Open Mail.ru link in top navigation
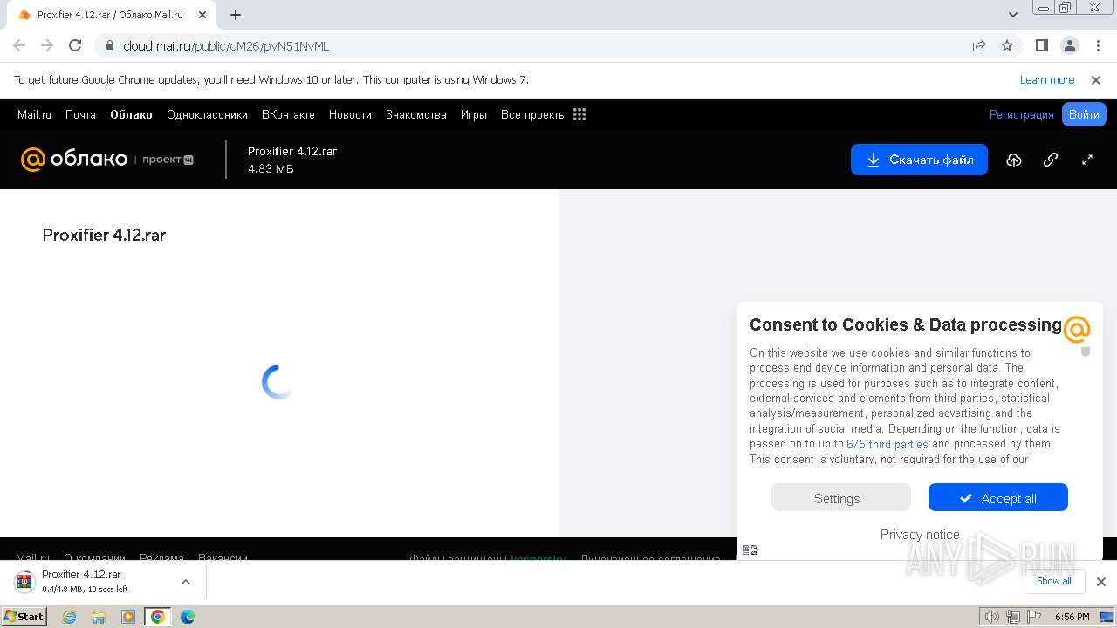Image resolution: width=1117 pixels, height=628 pixels. coord(34,114)
